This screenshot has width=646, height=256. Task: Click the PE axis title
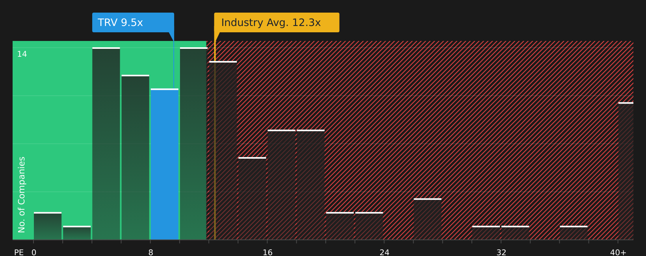click(x=19, y=252)
